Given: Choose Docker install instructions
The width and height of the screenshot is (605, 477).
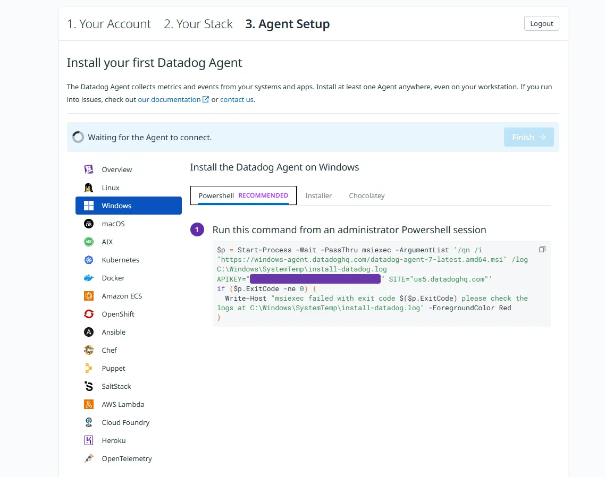Looking at the screenshot, I should point(129,278).
